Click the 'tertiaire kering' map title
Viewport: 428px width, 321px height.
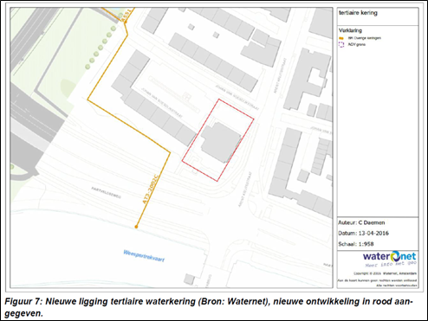358,13
